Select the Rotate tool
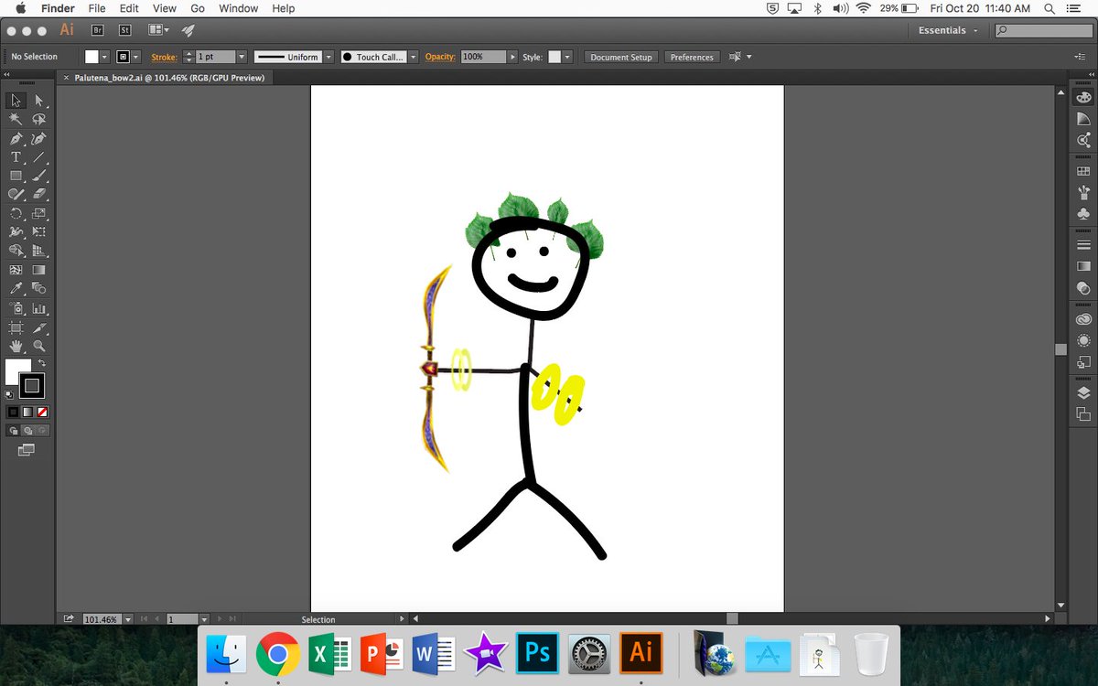 pos(16,214)
